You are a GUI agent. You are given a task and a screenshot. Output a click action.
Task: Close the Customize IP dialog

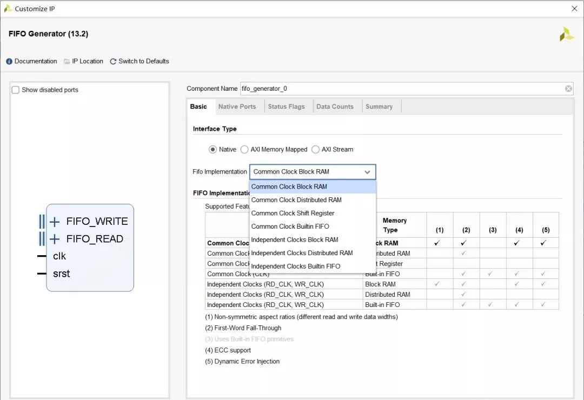point(574,9)
